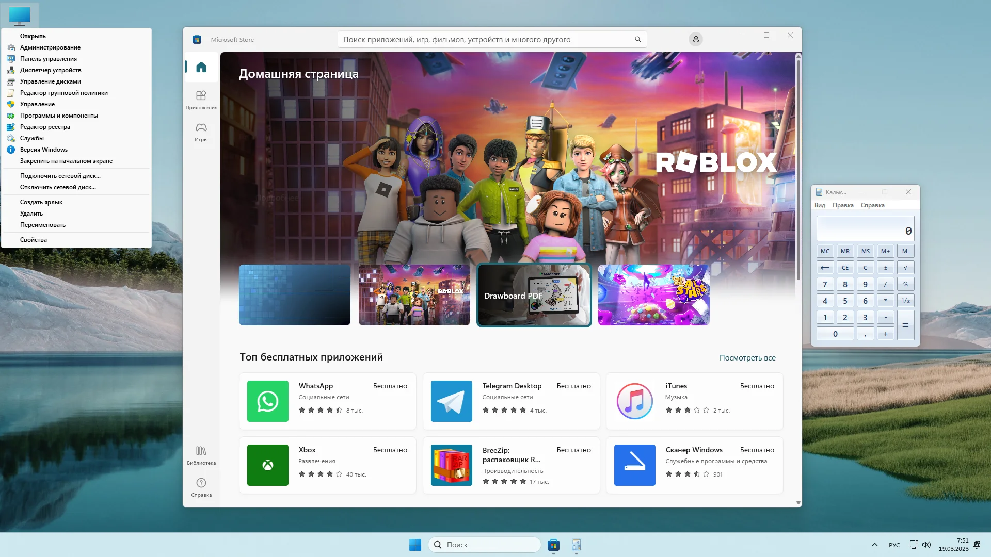Image resolution: width=991 pixels, height=557 pixels.
Task: Click the Store search input field
Action: click(x=485, y=39)
